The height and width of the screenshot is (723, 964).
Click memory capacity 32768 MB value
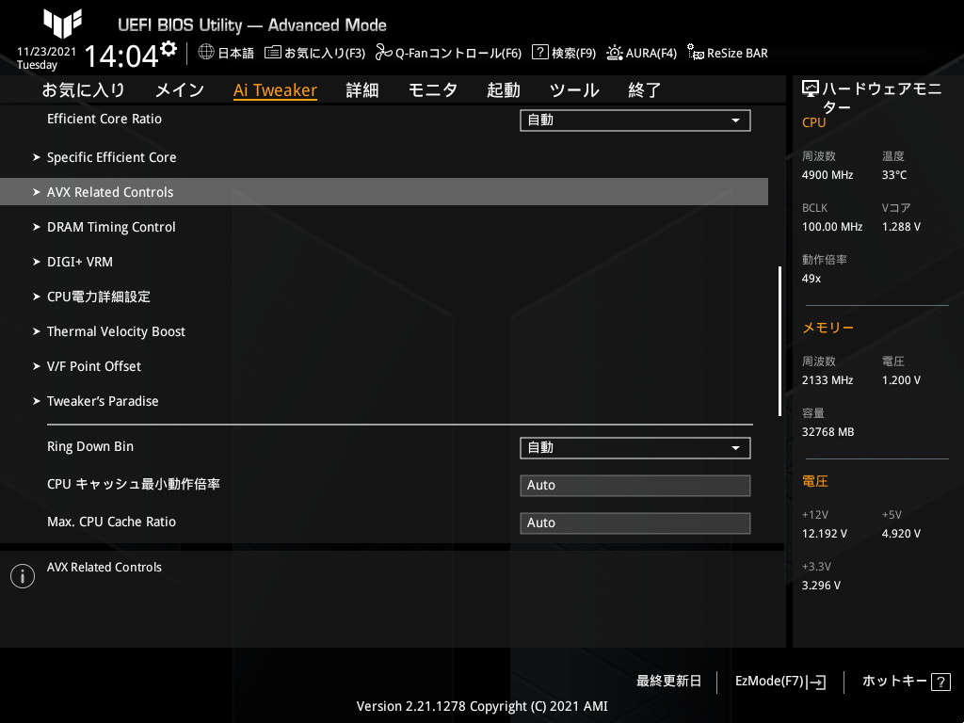point(827,432)
